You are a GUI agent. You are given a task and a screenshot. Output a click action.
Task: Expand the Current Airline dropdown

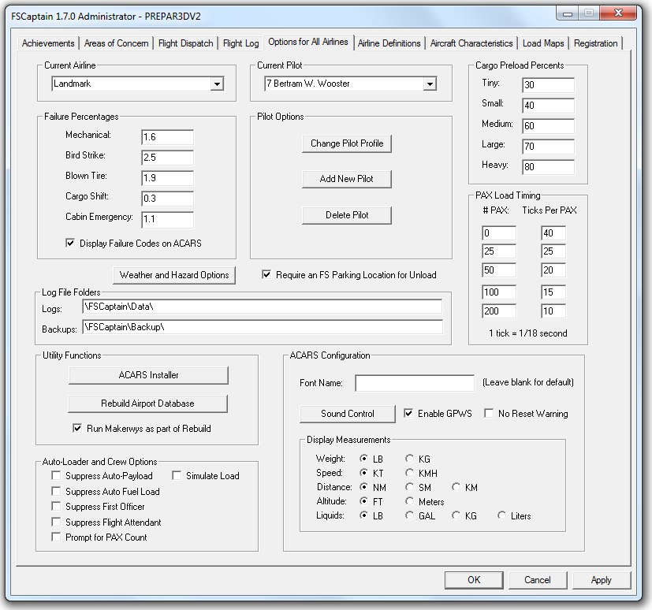click(217, 84)
